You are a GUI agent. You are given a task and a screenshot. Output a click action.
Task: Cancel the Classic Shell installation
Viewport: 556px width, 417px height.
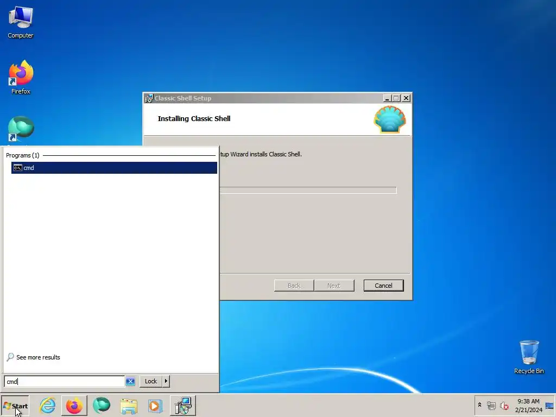(x=383, y=286)
